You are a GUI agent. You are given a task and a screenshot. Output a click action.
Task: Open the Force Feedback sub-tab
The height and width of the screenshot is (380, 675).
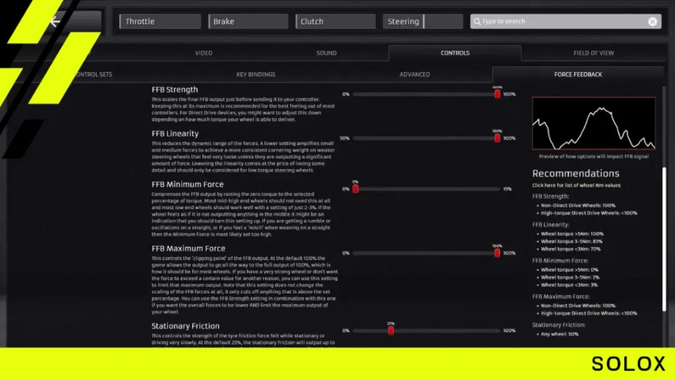coord(578,75)
